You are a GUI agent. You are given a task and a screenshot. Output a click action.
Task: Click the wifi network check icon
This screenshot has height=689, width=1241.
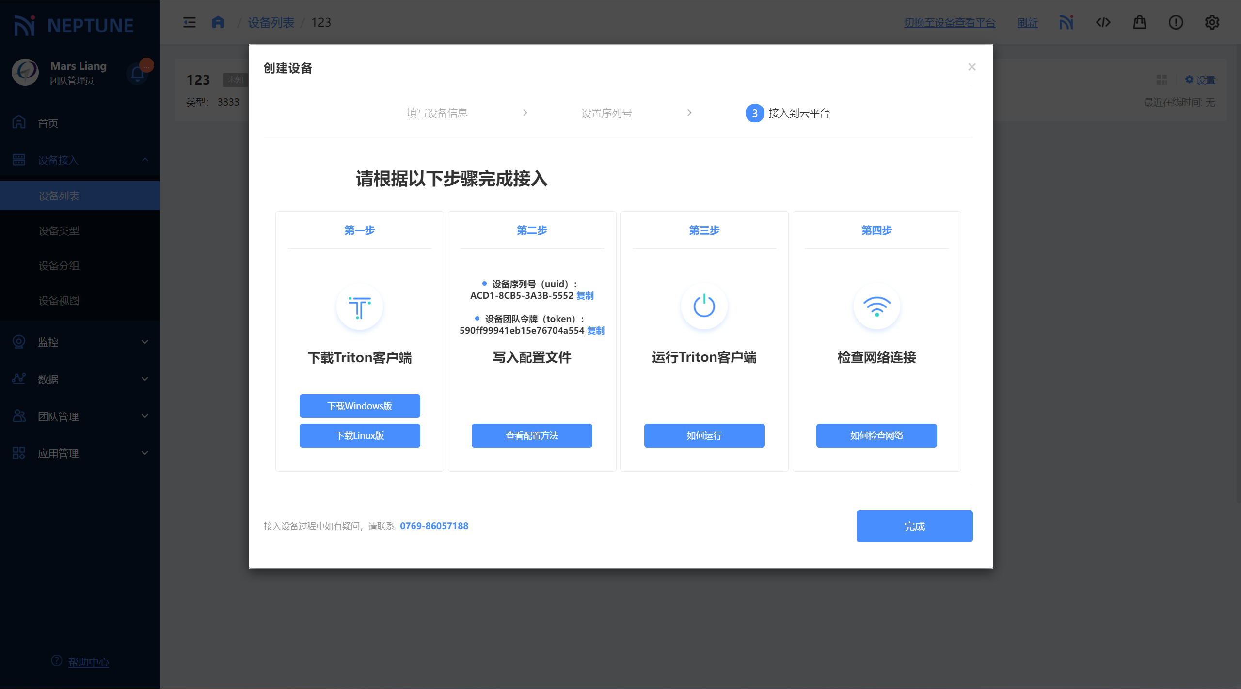click(876, 307)
